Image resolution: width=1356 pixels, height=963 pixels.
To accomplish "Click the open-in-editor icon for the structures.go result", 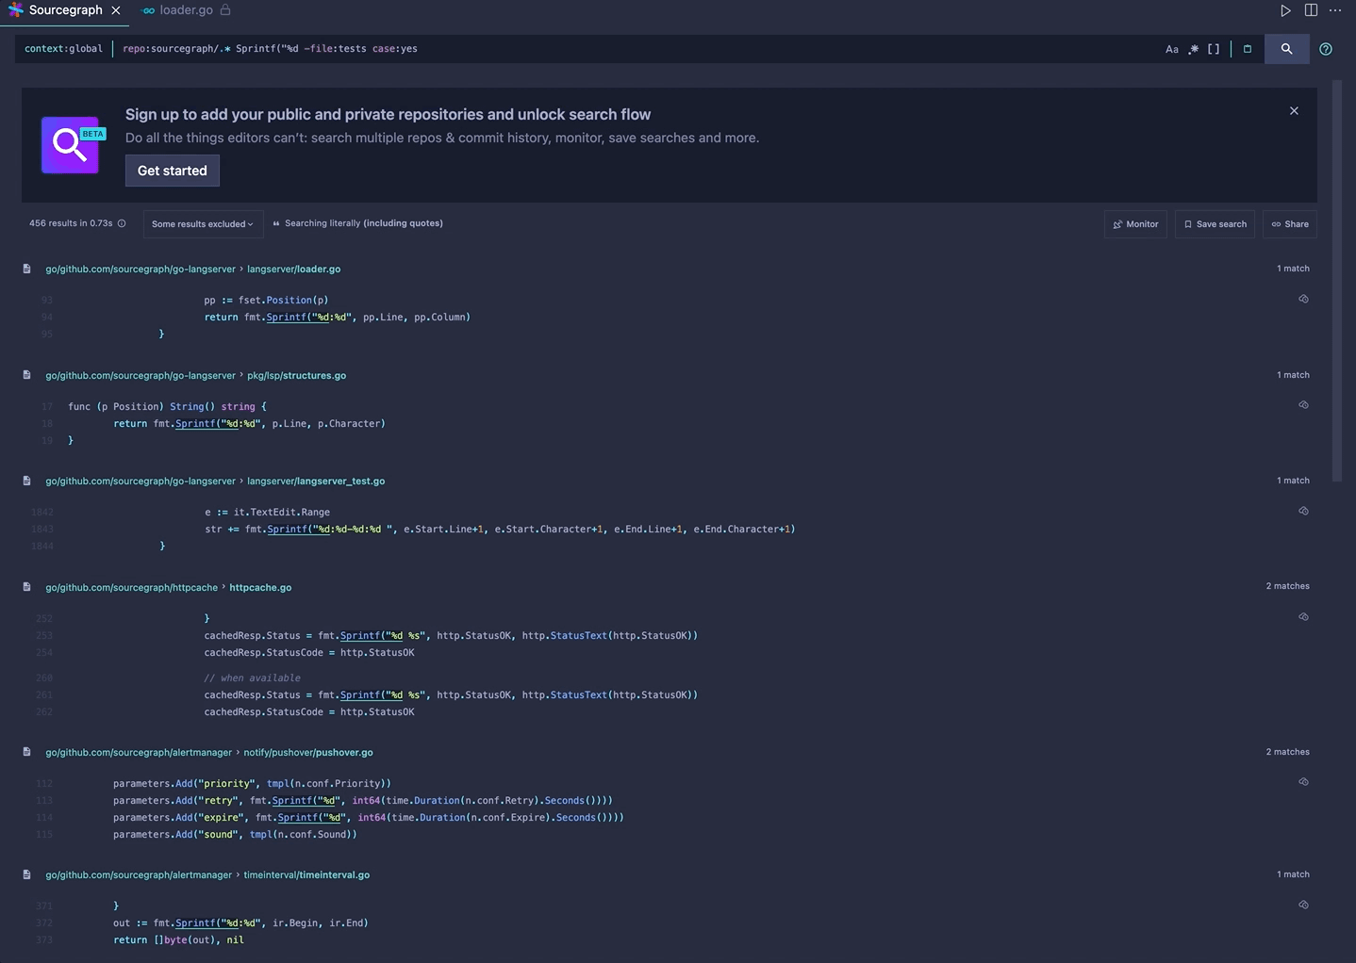I will point(1303,405).
